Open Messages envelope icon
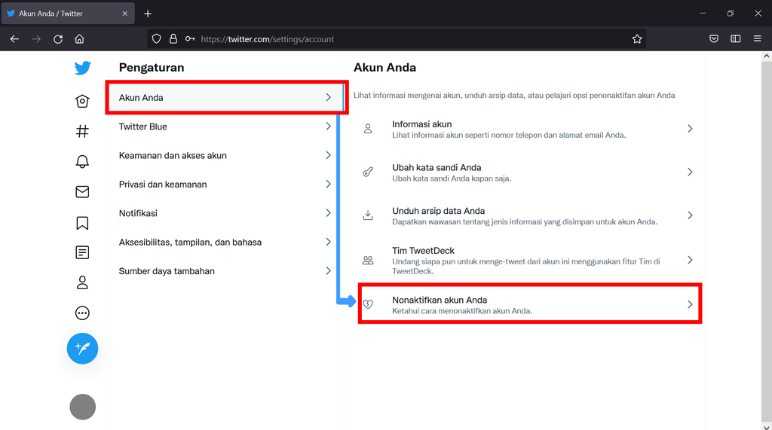 [82, 192]
